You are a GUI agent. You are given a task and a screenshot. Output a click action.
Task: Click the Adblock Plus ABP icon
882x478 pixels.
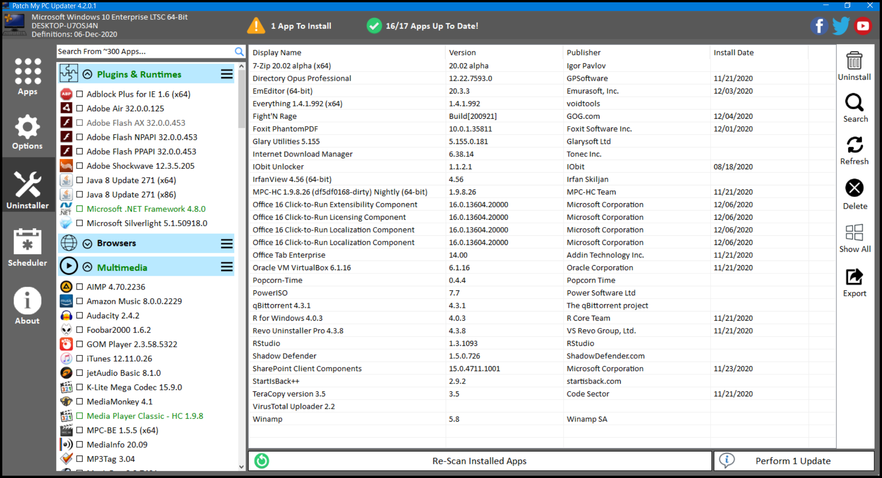click(x=67, y=94)
